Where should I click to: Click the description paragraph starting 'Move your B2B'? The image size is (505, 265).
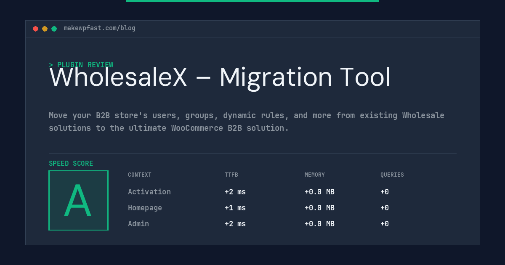click(x=247, y=122)
